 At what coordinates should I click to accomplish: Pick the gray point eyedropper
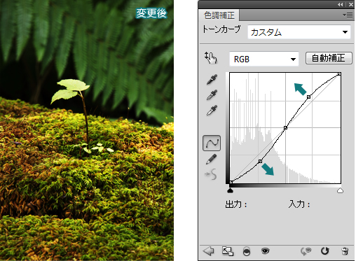point(212,95)
